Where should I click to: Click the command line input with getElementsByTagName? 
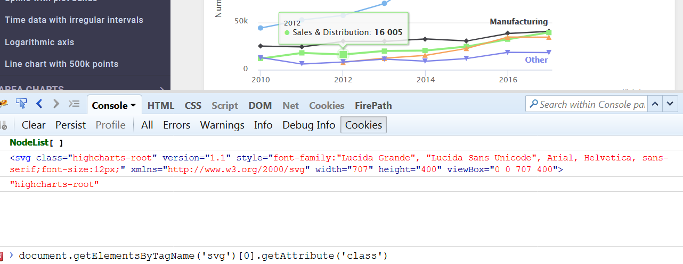pos(203,256)
